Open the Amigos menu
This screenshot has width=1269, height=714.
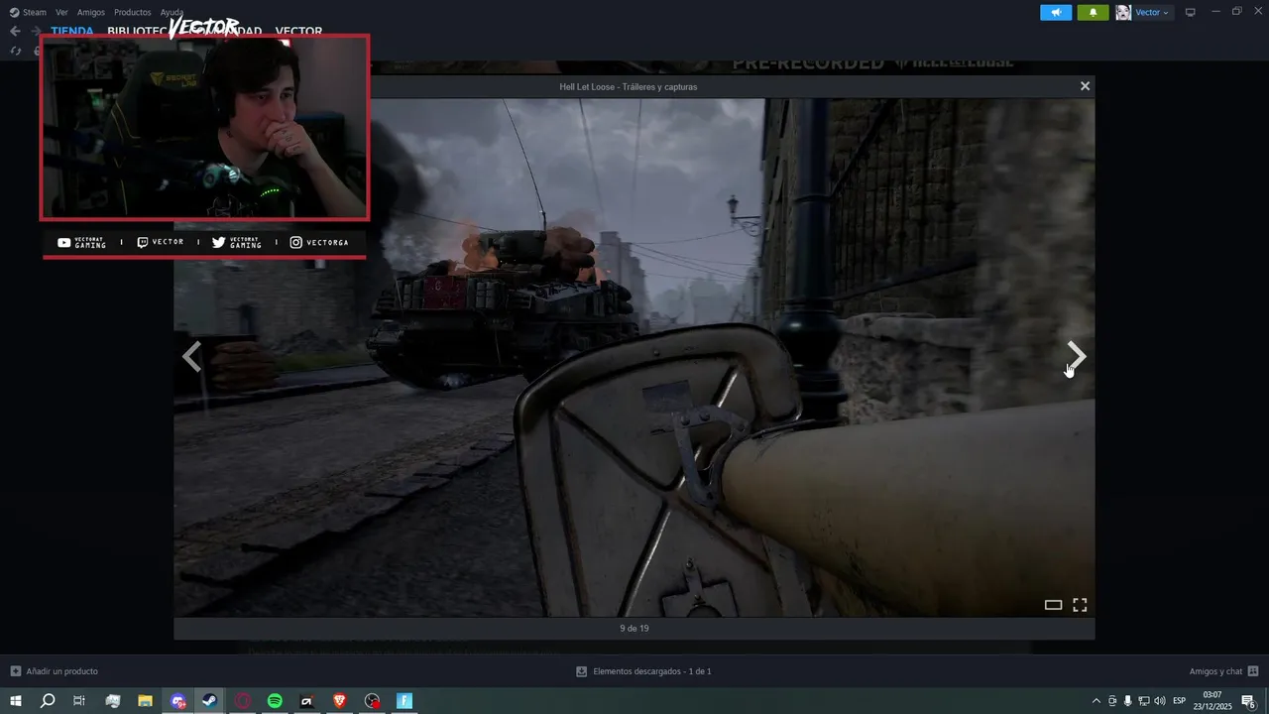point(91,12)
